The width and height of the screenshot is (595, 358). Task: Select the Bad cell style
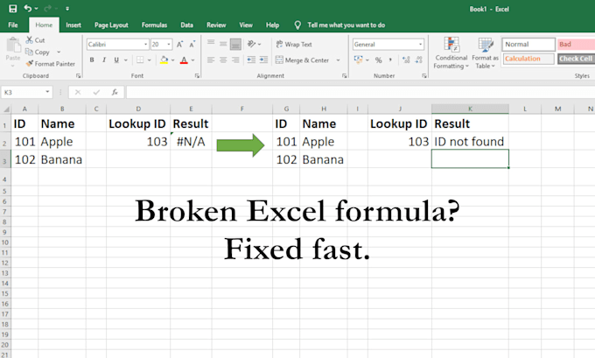pyautogui.click(x=576, y=45)
